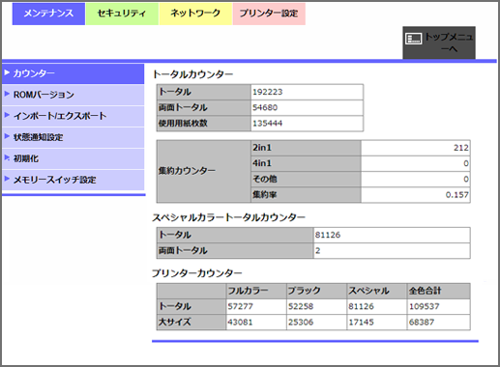This screenshot has width=500, height=367.
Task: Select the 集約率 value 0.157
Action: click(x=457, y=195)
